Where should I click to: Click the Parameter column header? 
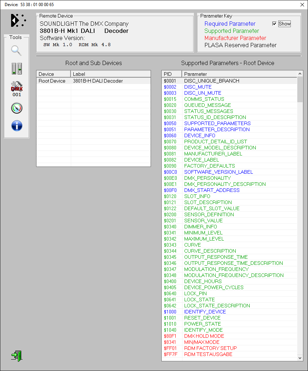click(239, 74)
